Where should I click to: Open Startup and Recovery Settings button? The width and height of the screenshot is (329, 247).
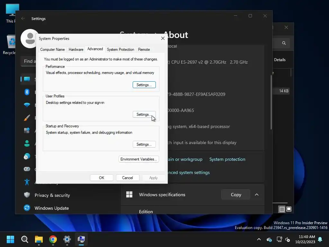tap(144, 144)
